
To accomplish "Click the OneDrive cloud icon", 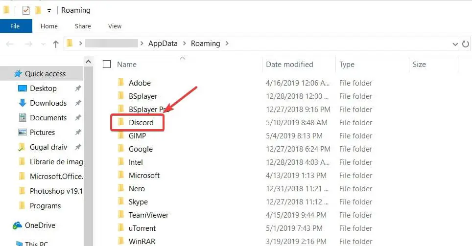I will (x=17, y=225).
